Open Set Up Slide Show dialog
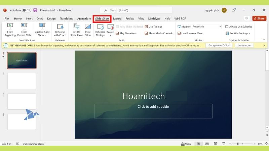This screenshot has width=269, height=151. point(76,30)
